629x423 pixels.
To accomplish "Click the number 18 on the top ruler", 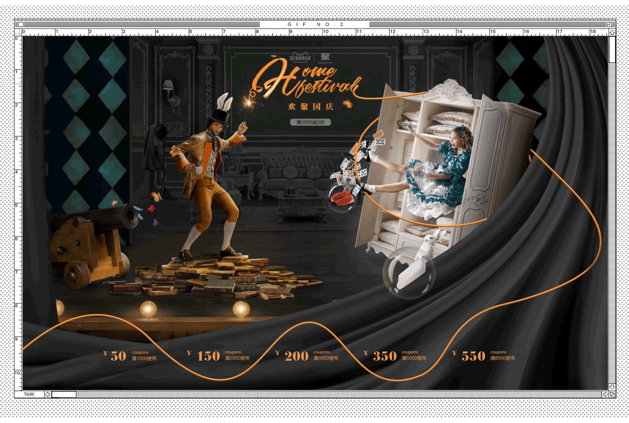I will coord(593,32).
